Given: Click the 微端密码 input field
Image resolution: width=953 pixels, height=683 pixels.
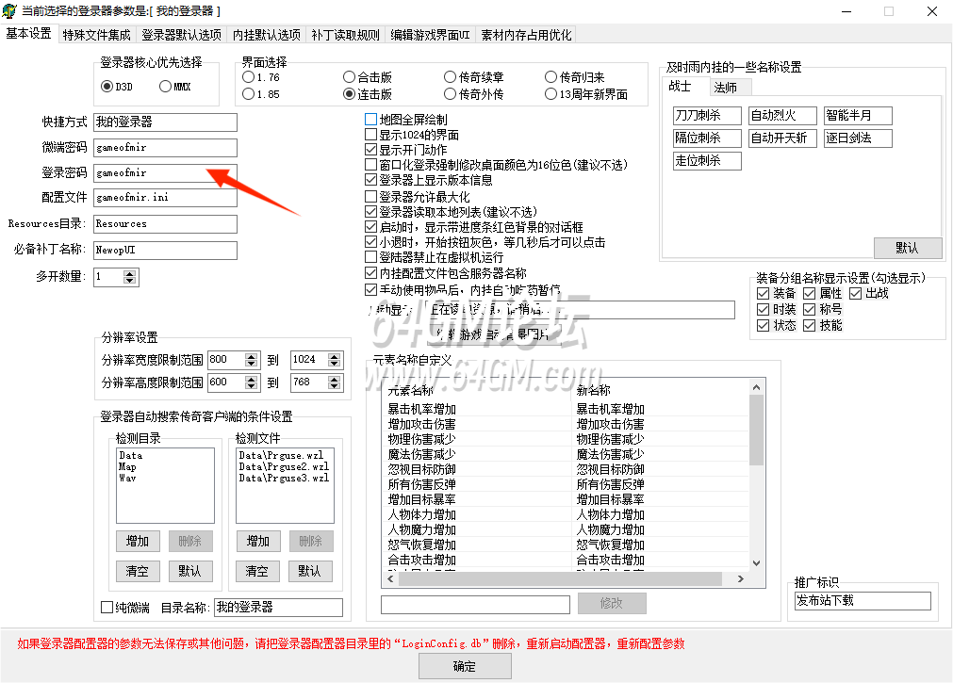Looking at the screenshot, I should click(x=165, y=148).
